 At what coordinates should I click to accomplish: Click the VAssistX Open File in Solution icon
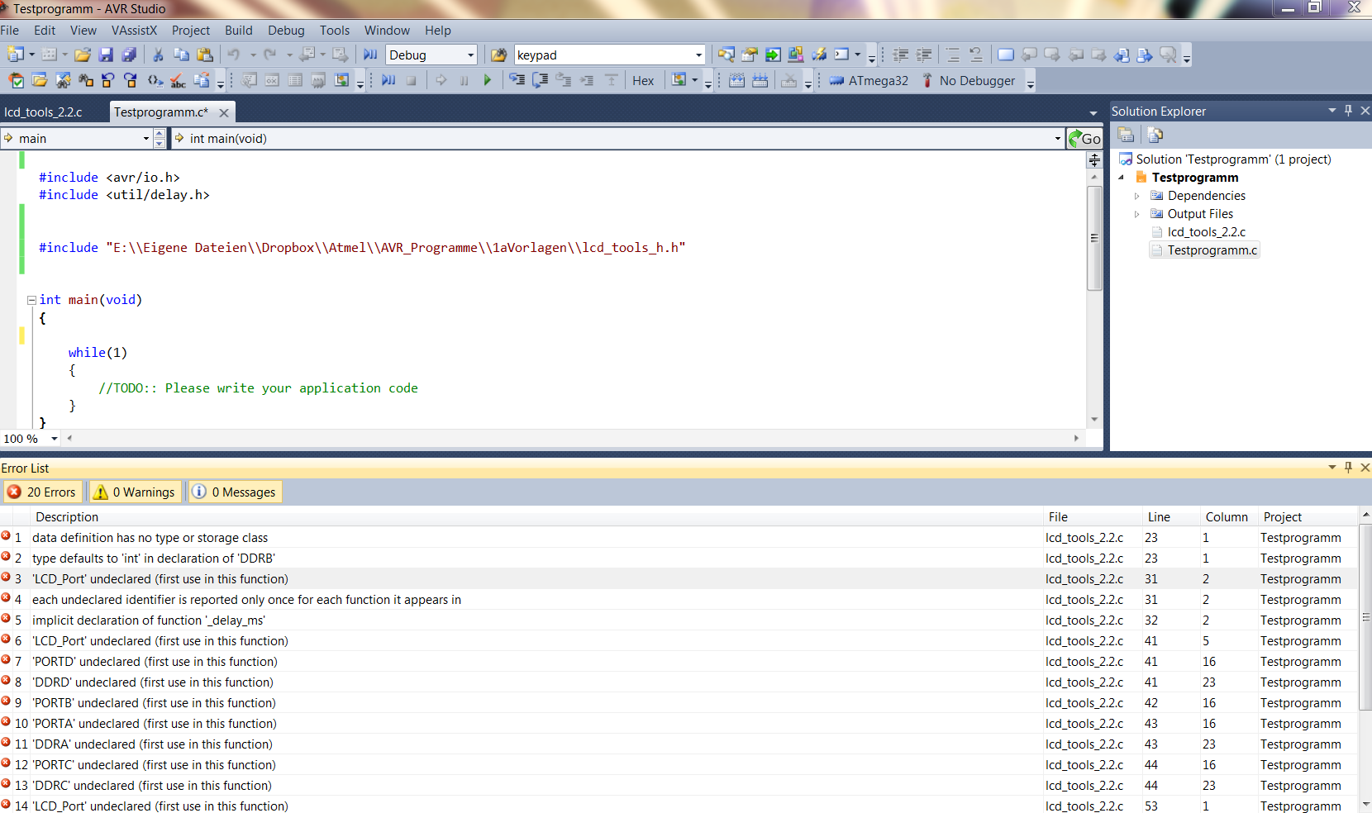coord(40,80)
